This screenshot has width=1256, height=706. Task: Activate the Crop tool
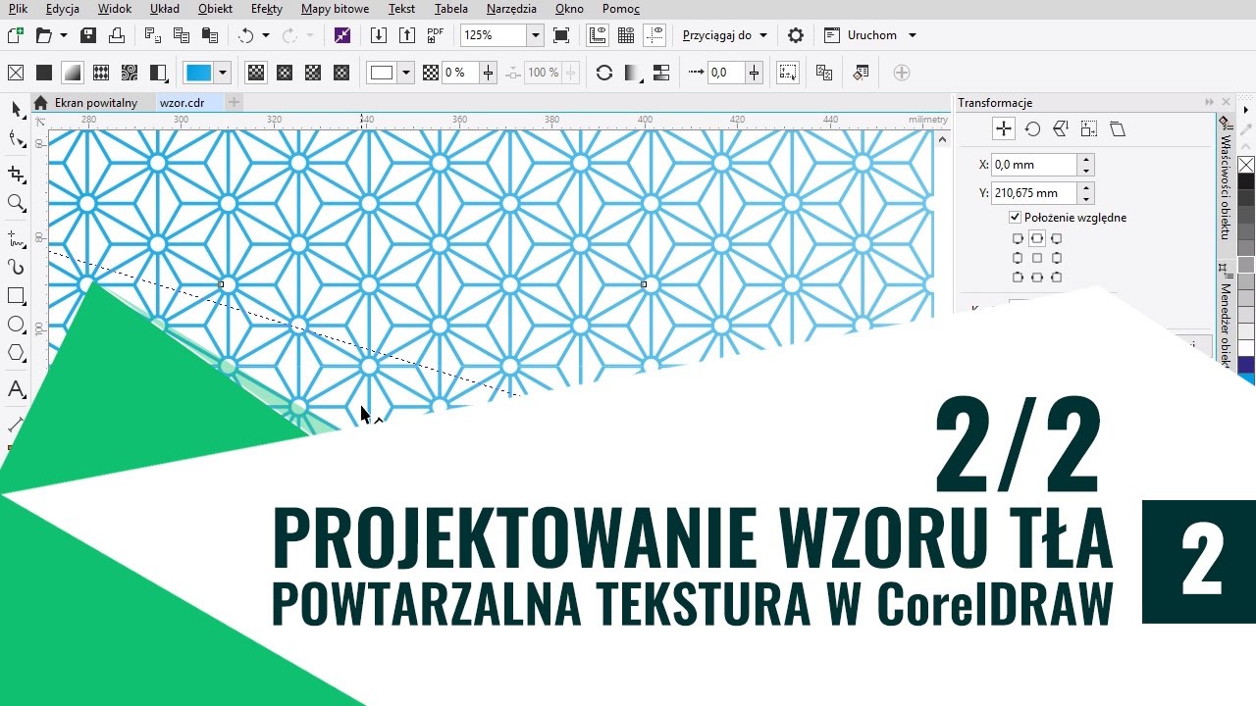coord(16,174)
